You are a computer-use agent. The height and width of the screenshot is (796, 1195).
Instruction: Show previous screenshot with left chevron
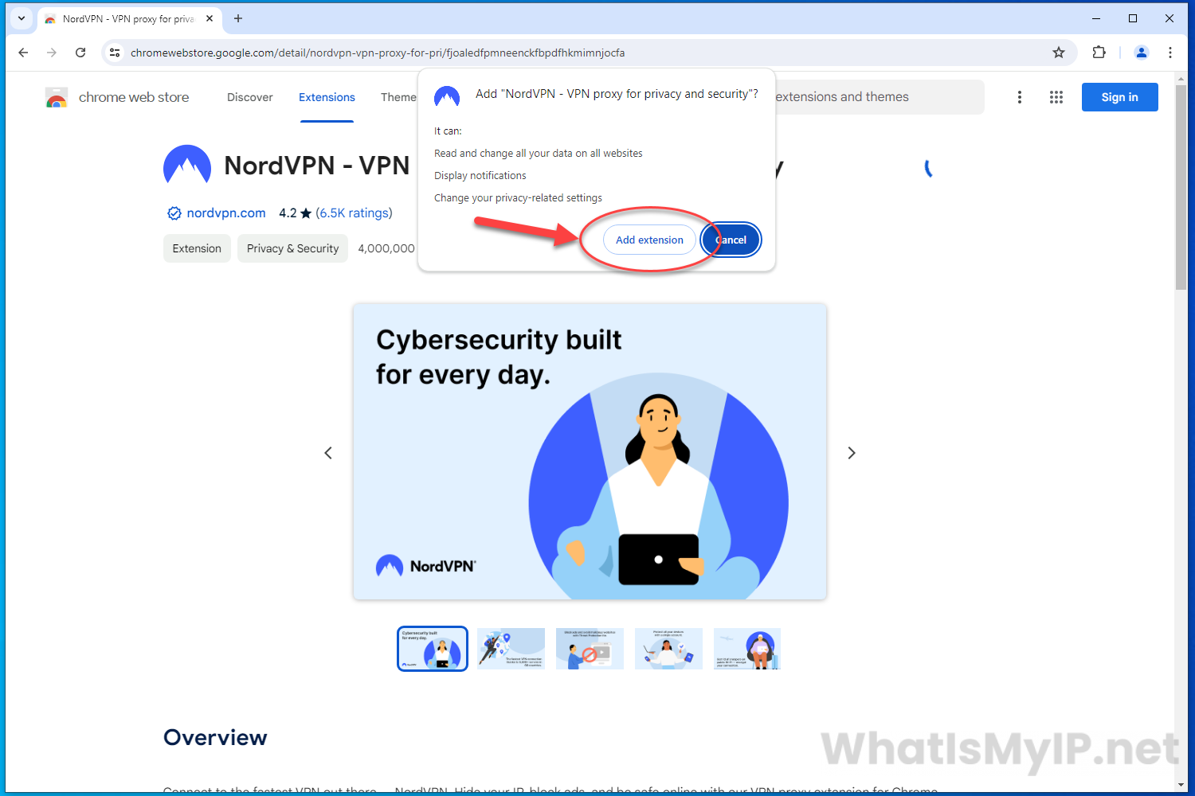[328, 453]
